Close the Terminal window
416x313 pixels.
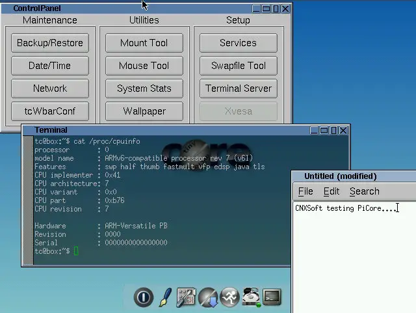(343, 130)
